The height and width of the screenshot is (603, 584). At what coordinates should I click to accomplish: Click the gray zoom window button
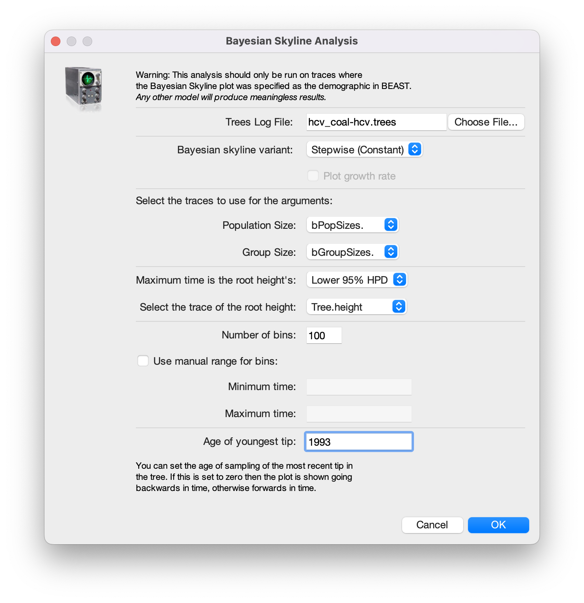click(87, 41)
